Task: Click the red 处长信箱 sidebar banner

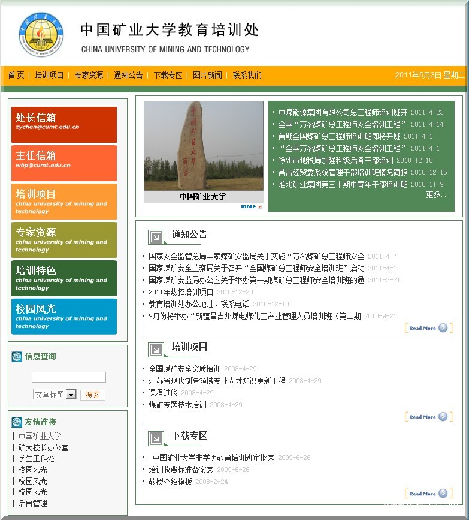Action: [x=64, y=125]
